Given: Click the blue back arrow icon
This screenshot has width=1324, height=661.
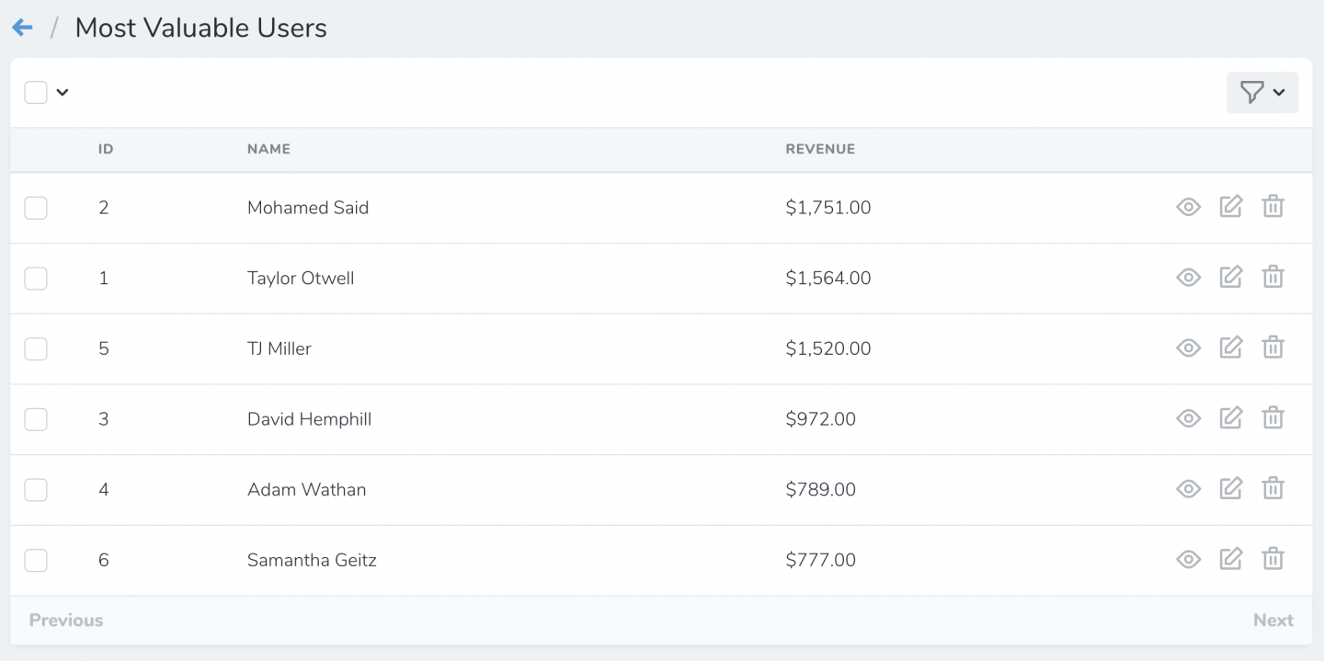Looking at the screenshot, I should click(22, 28).
